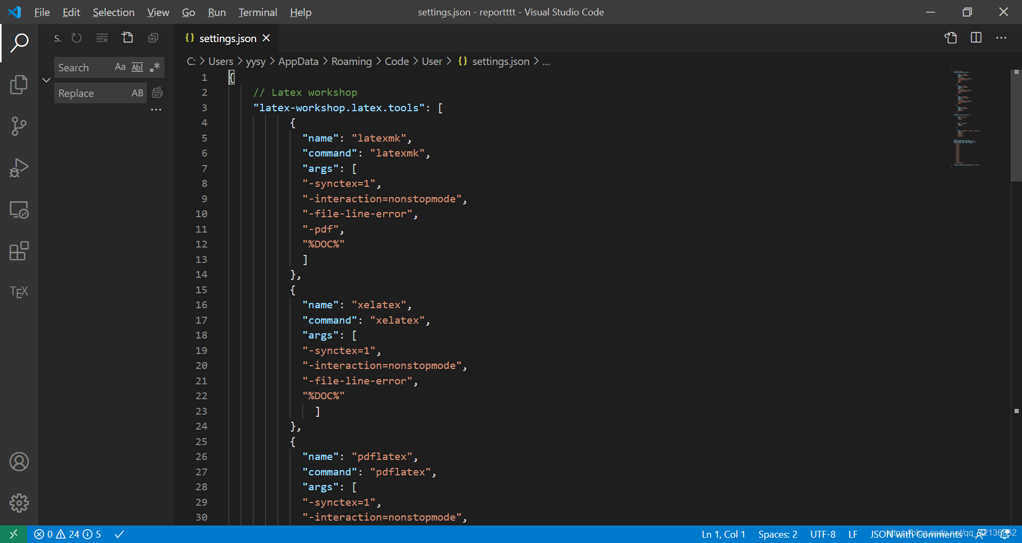Click '"-interaction=nonstopmode"' on line 9
1022x543 pixels.
pyautogui.click(x=382, y=199)
